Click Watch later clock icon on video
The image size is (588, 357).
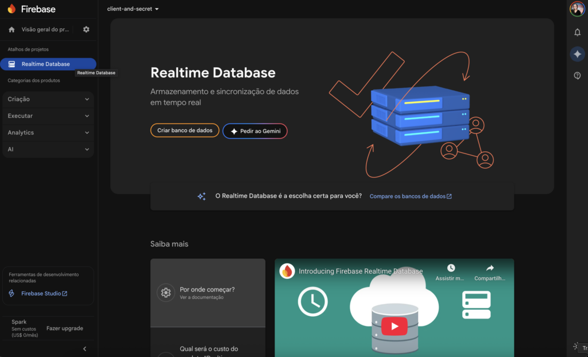pos(451,268)
